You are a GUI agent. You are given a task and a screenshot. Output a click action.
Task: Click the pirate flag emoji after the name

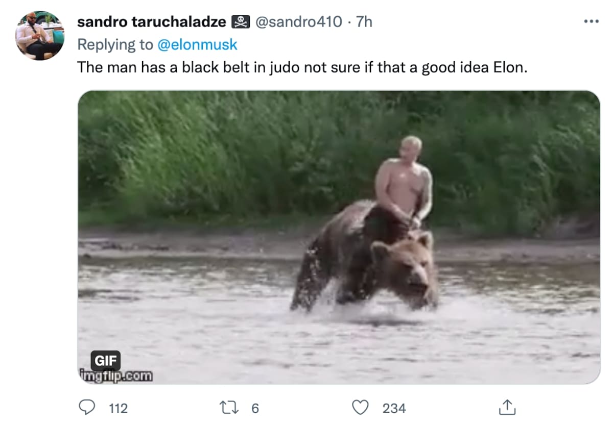(x=241, y=22)
